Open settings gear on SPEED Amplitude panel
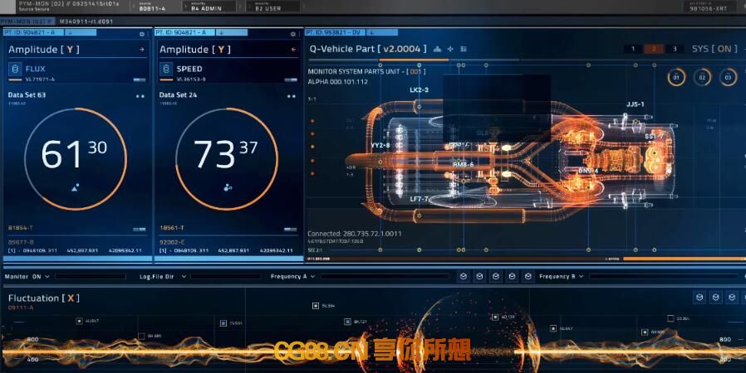 click(292, 34)
